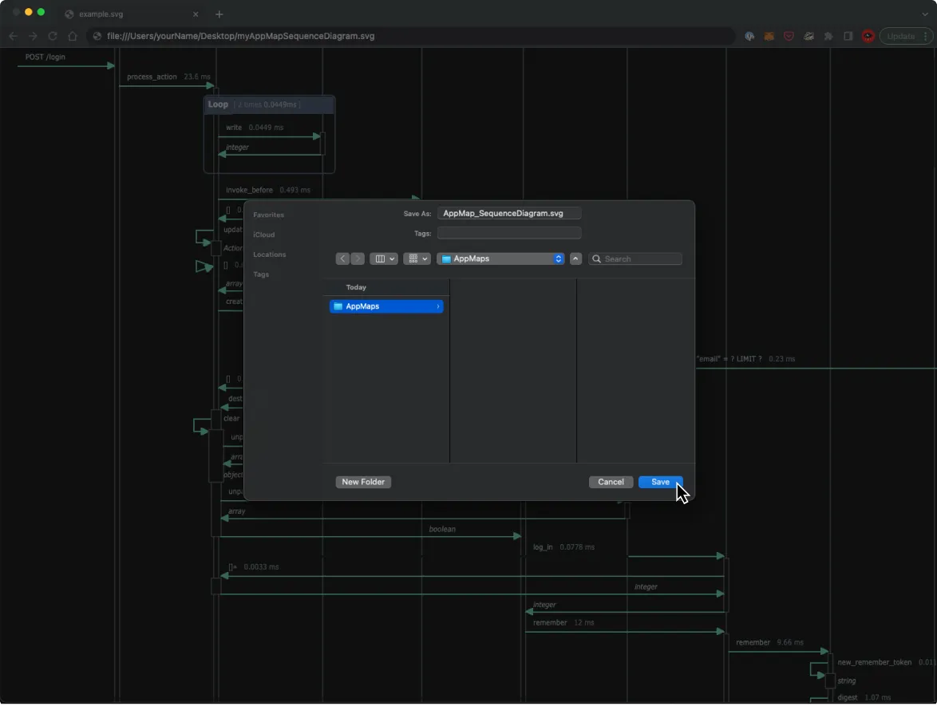Select Locations in the dialog sidebar

[270, 254]
